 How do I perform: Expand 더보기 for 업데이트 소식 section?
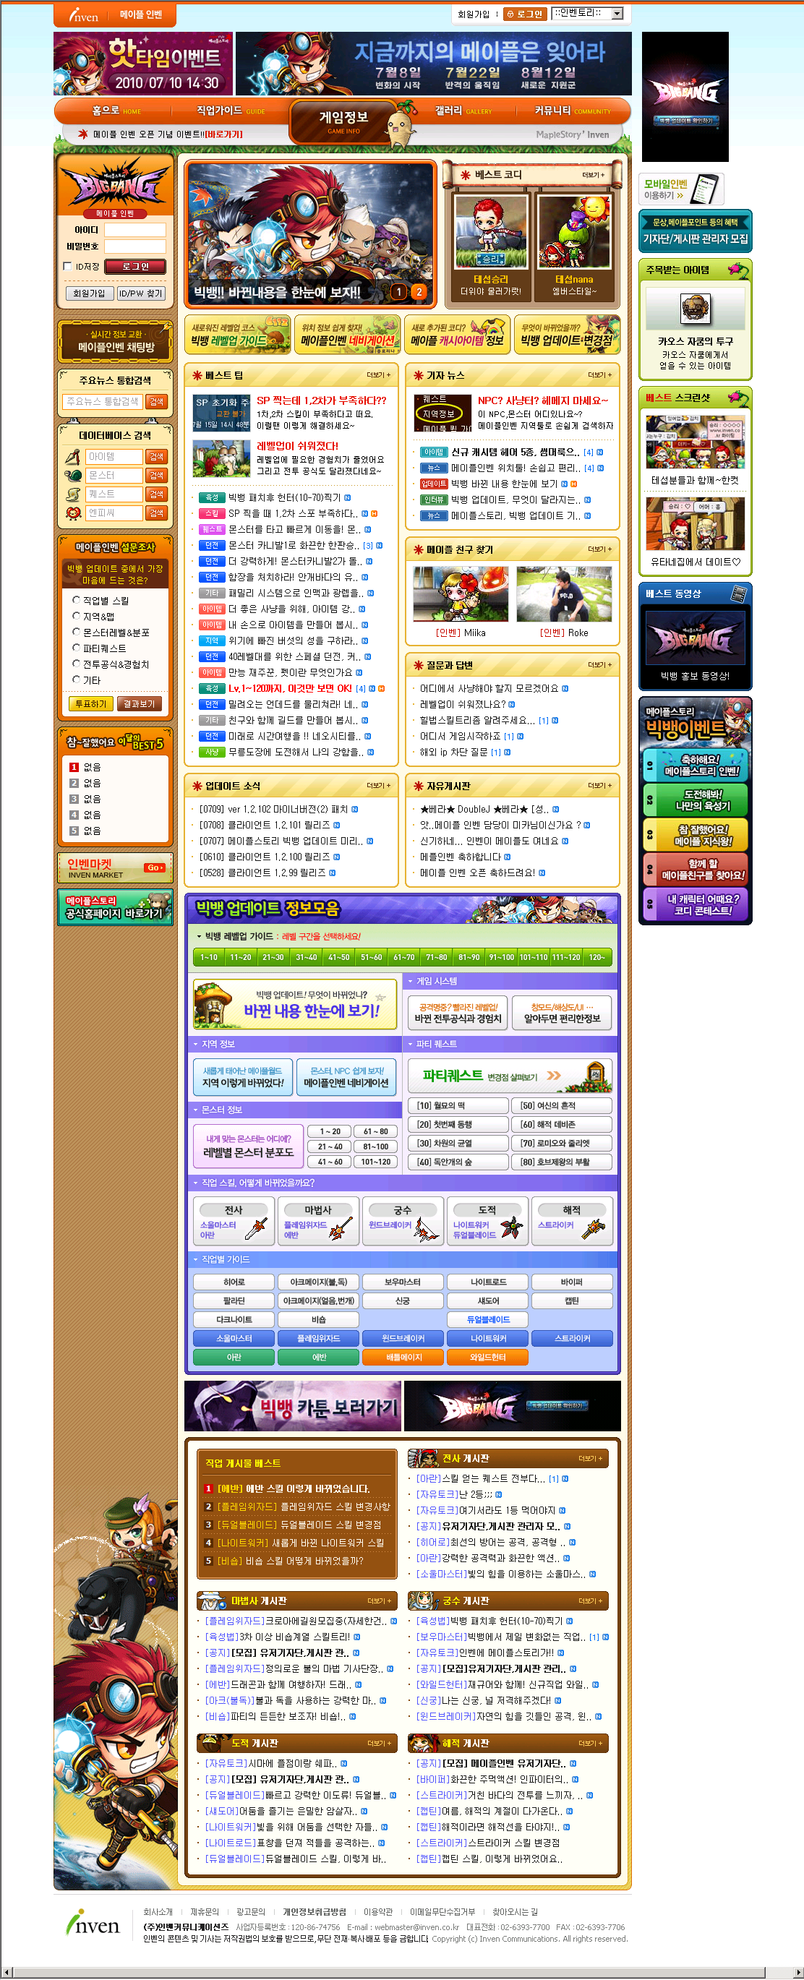(x=379, y=786)
